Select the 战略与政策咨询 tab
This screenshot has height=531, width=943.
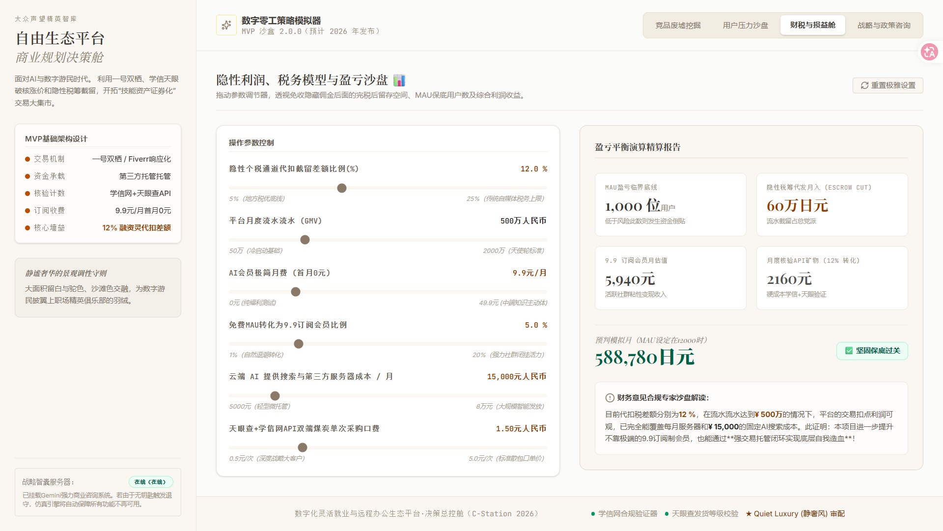click(884, 25)
